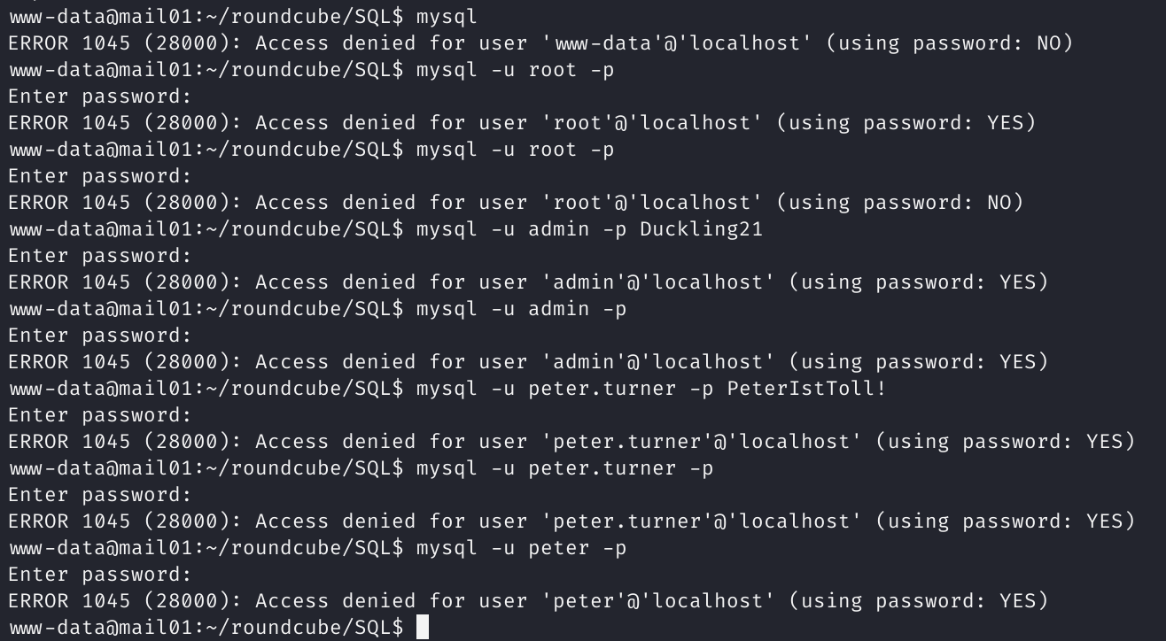Click the root error showing password: NO
The height and width of the screenshot is (641, 1166).
click(x=516, y=203)
